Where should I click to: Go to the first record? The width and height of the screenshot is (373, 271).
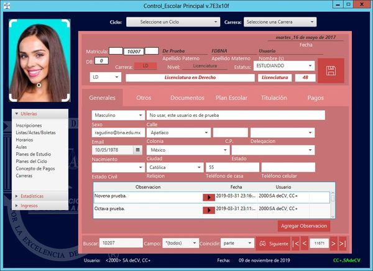click(x=295, y=243)
